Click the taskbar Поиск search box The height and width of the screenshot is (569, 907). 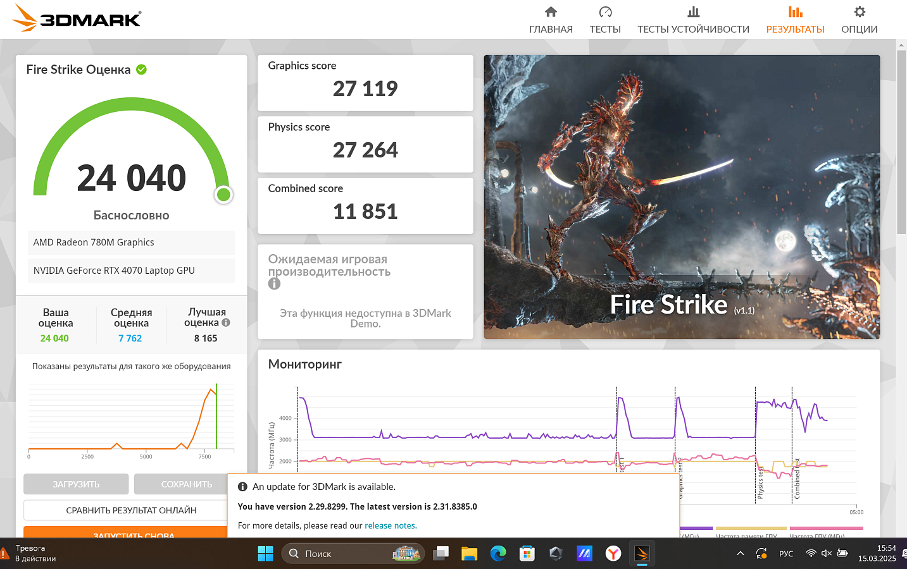click(x=353, y=554)
